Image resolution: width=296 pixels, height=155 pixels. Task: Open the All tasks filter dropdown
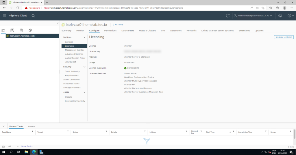tap(13, 146)
